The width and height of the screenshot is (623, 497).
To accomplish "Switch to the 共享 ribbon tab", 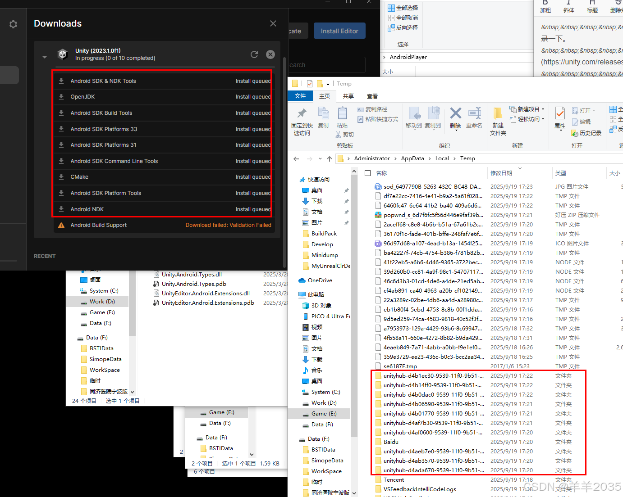I will [348, 96].
